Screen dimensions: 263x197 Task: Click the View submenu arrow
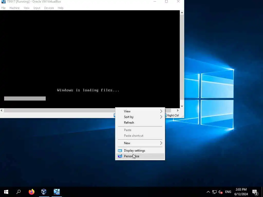[161, 111]
